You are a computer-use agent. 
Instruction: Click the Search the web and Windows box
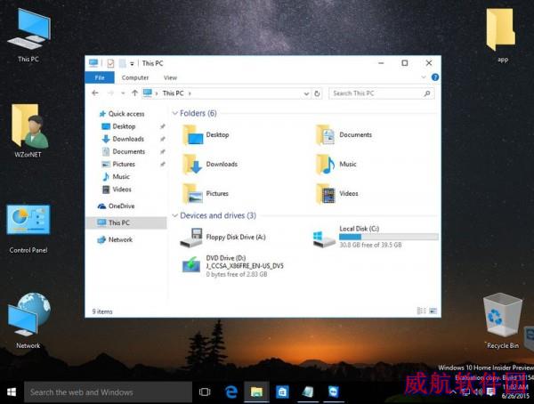point(108,392)
